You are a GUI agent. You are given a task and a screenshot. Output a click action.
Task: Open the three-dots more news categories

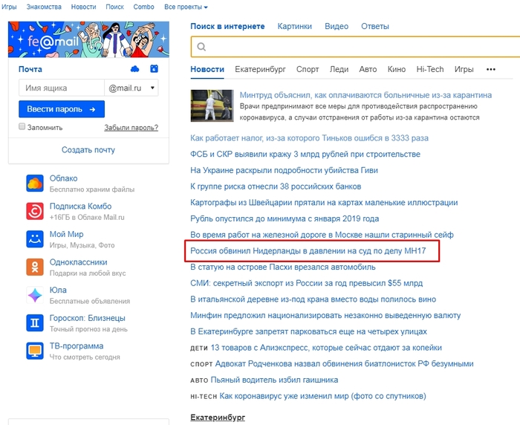(491, 69)
